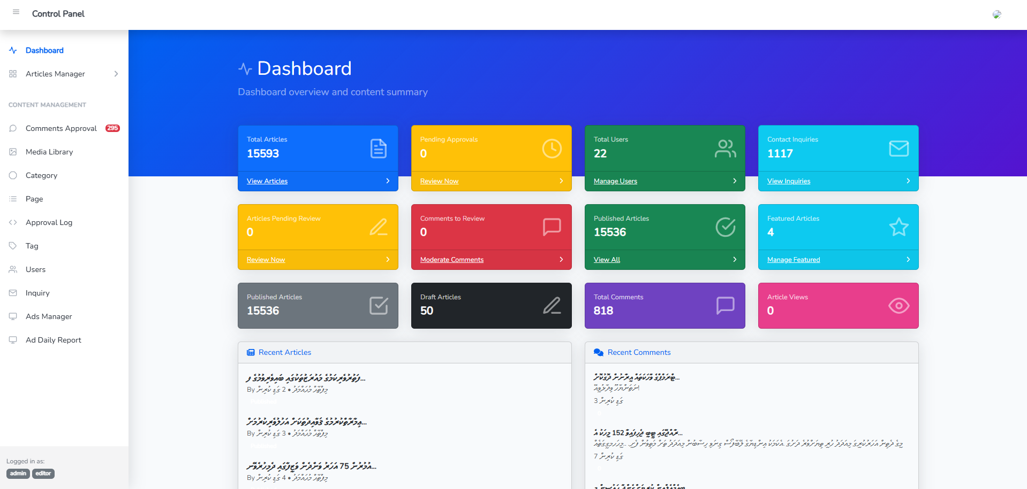The image size is (1027, 489).
Task: Click the people icon on Total Users card
Action: 725,149
